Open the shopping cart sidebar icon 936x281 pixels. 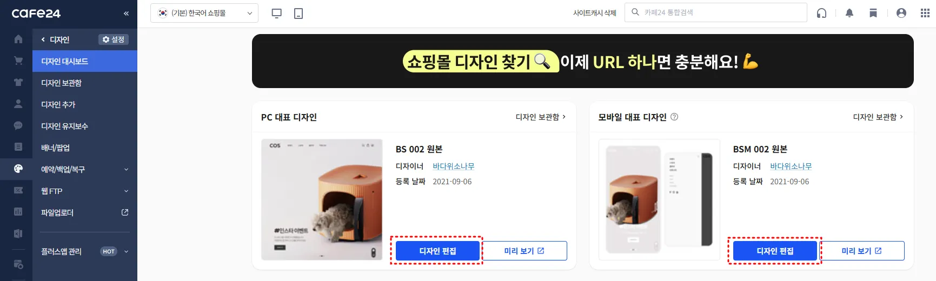pos(18,61)
